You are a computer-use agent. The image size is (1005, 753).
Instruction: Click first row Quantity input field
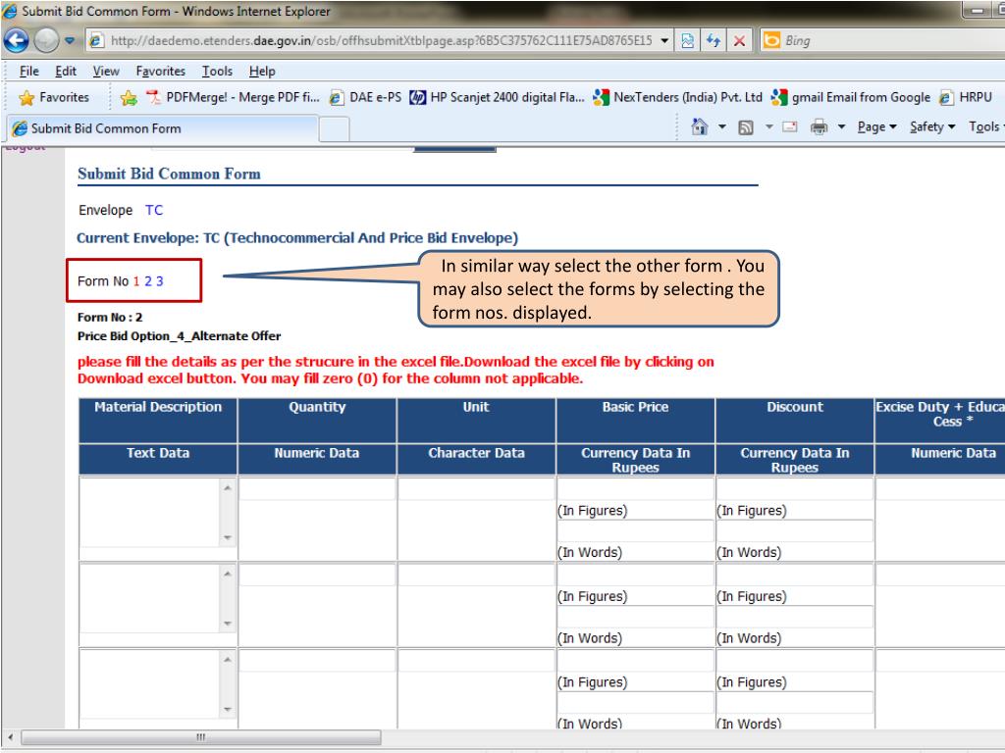317,488
